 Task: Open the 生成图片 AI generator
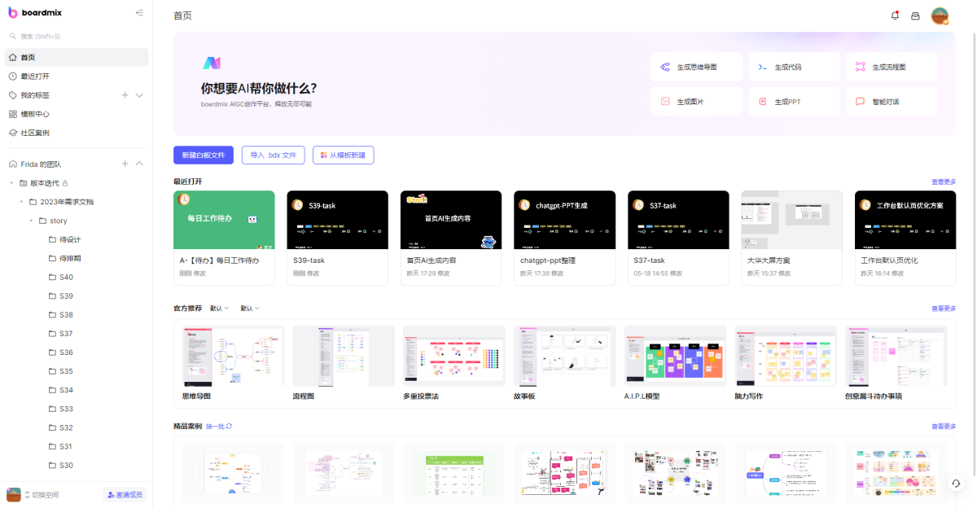698,101
